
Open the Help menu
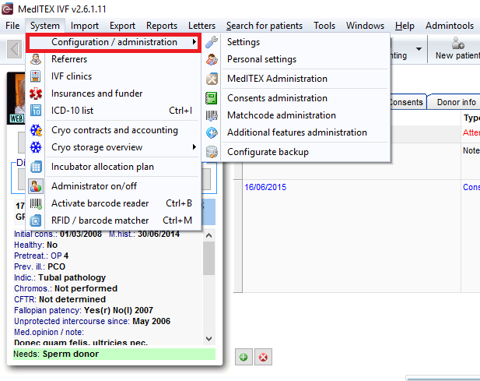coord(405,26)
